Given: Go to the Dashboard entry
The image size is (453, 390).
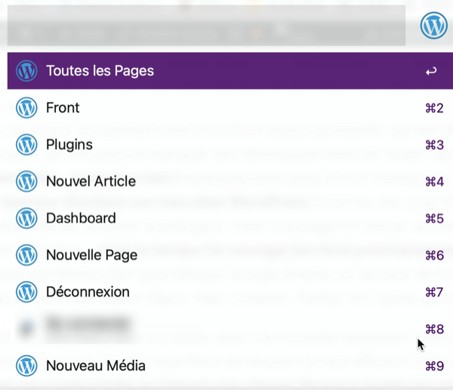Looking at the screenshot, I should (230, 218).
